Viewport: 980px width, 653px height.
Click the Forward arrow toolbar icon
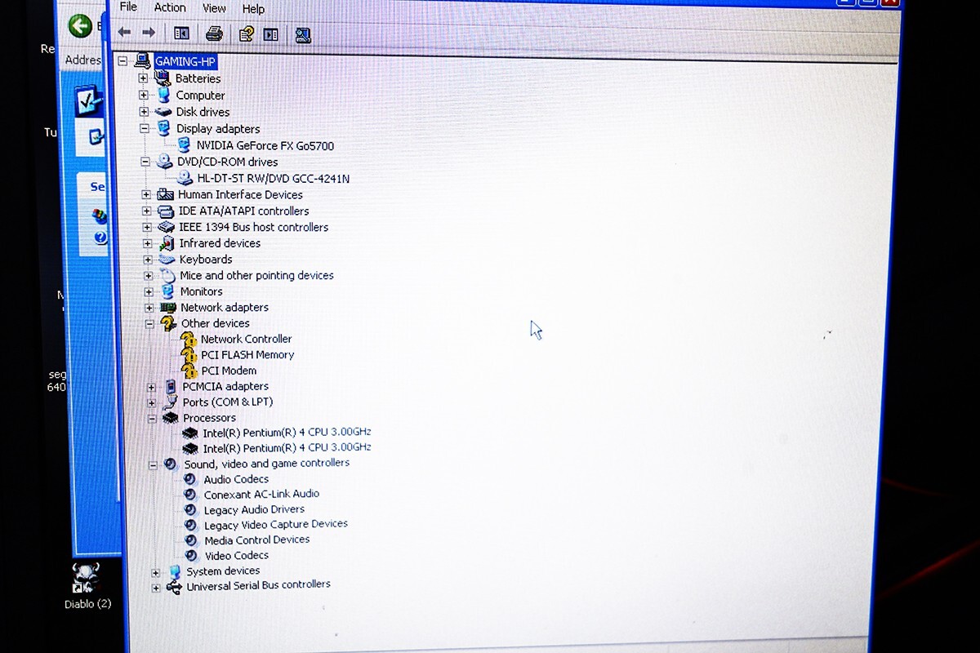tap(149, 33)
